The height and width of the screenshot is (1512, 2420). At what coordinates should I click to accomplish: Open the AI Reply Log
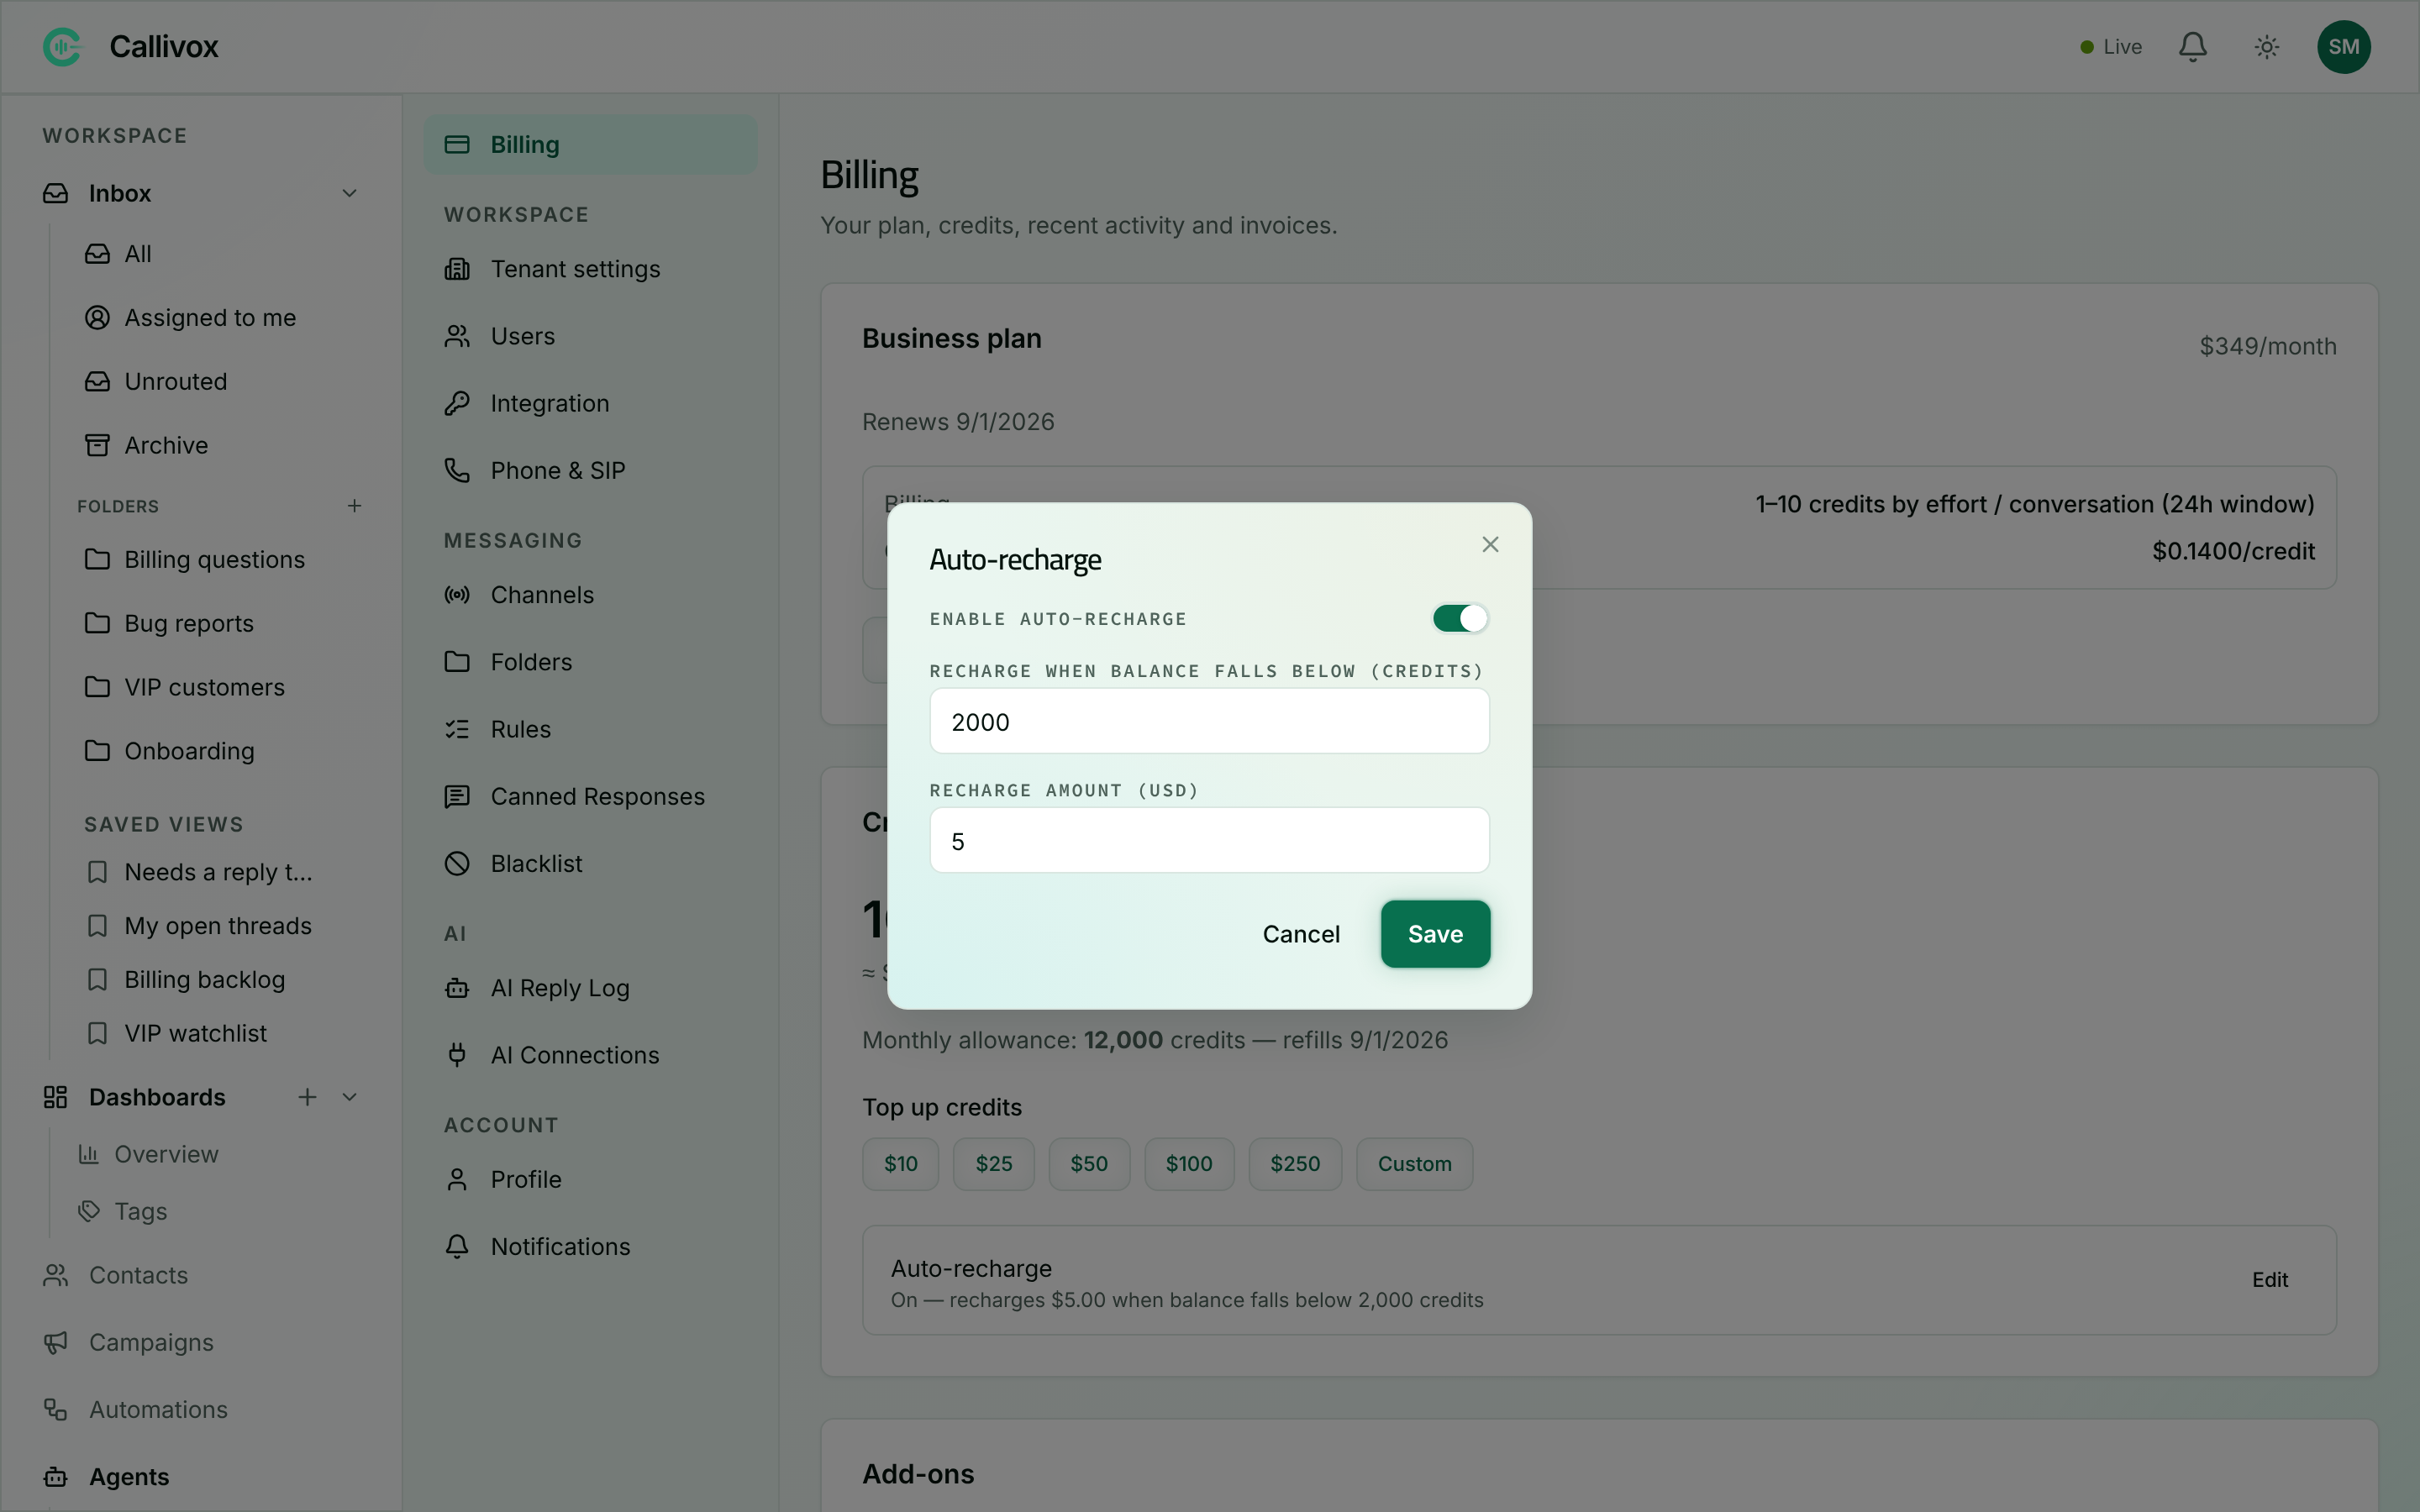tap(590, 988)
